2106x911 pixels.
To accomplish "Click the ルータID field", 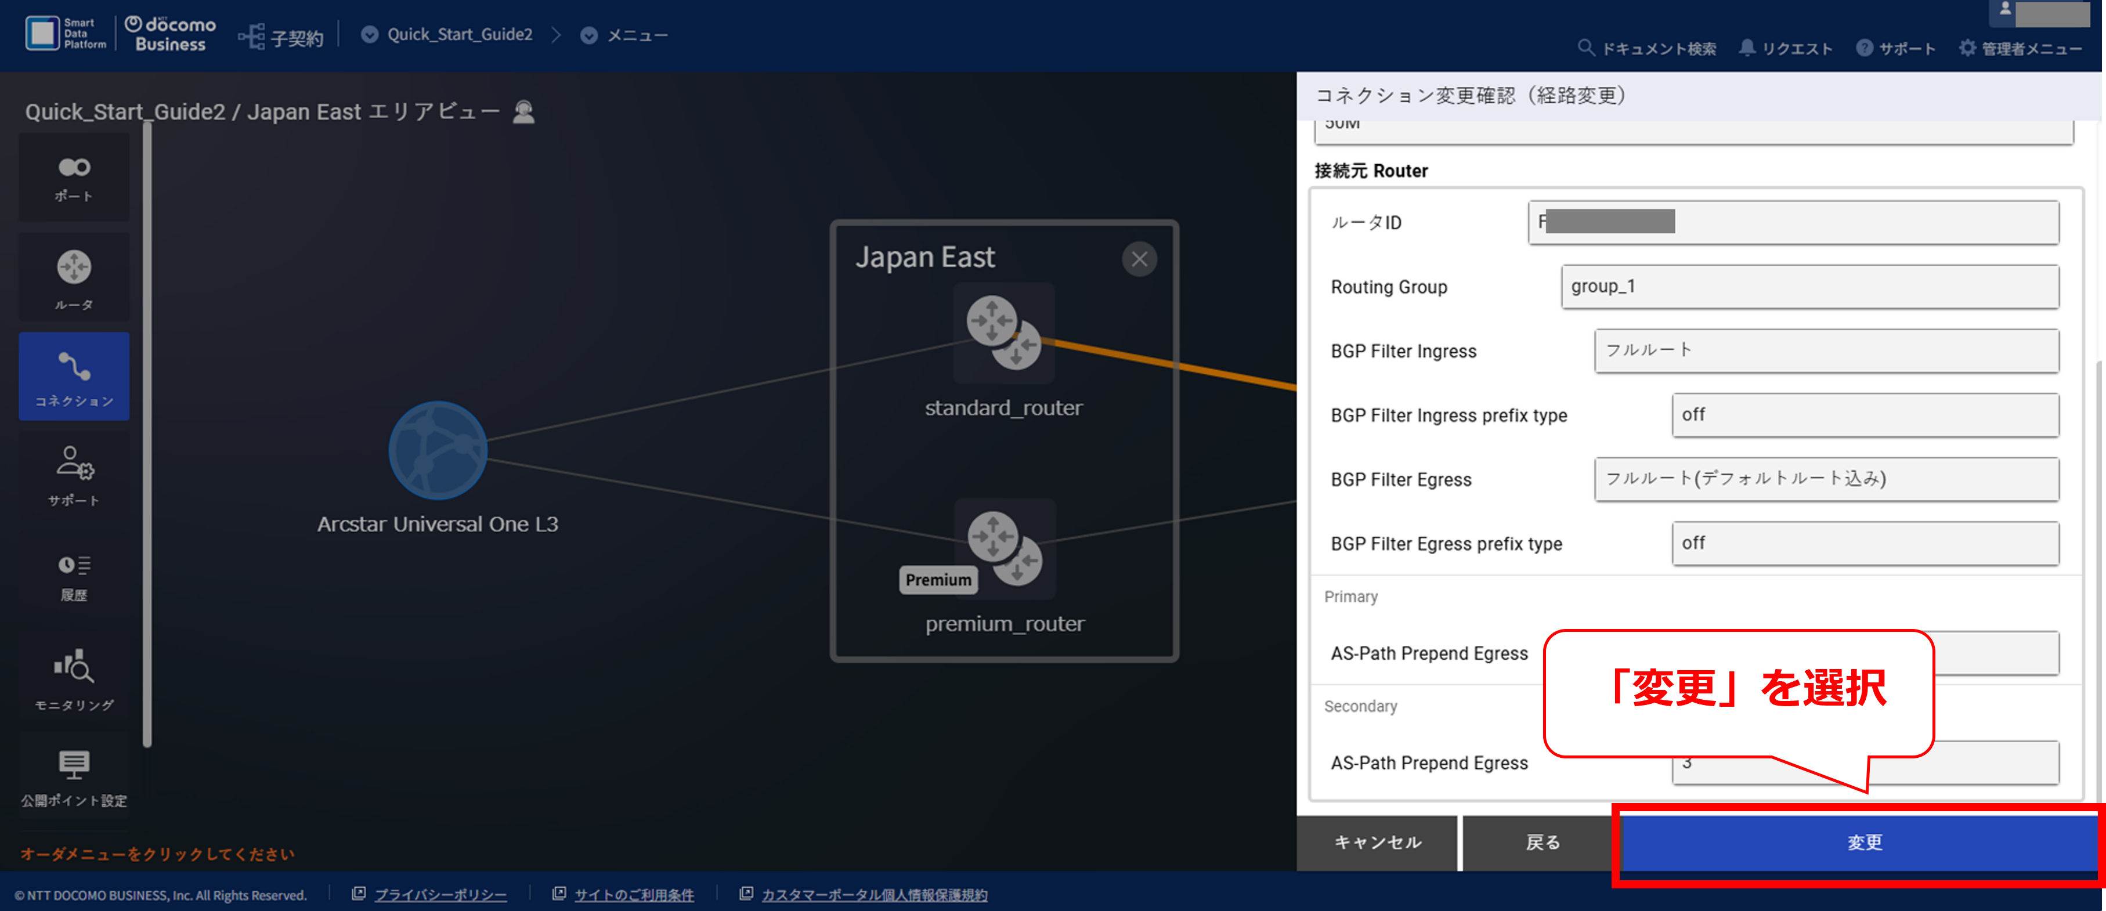I will tap(1793, 222).
